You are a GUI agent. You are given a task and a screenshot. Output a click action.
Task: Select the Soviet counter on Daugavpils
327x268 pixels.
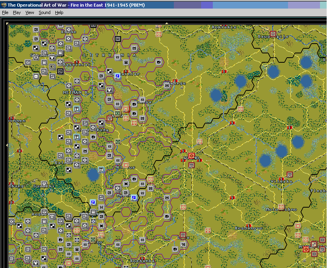click(x=273, y=34)
